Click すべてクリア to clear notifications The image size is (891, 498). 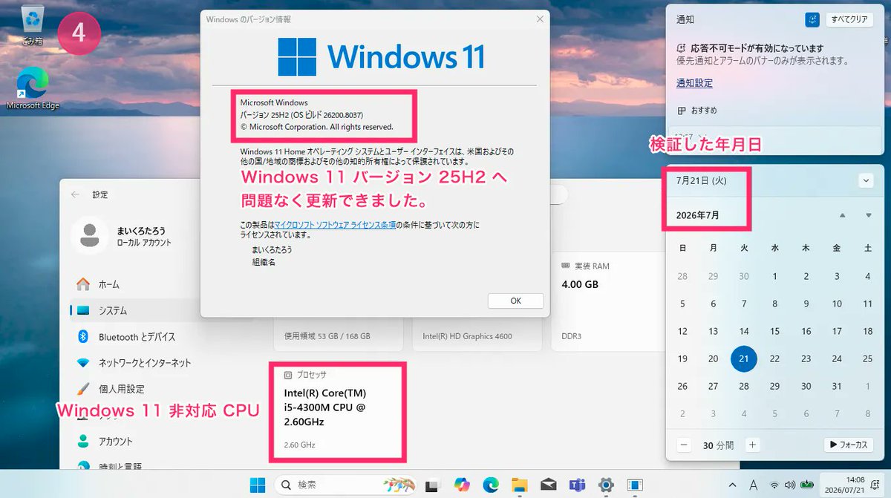850,19
